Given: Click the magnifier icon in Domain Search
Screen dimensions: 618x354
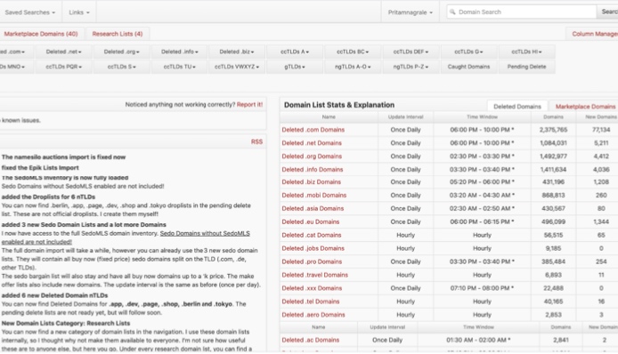Looking at the screenshot, I should (452, 12).
